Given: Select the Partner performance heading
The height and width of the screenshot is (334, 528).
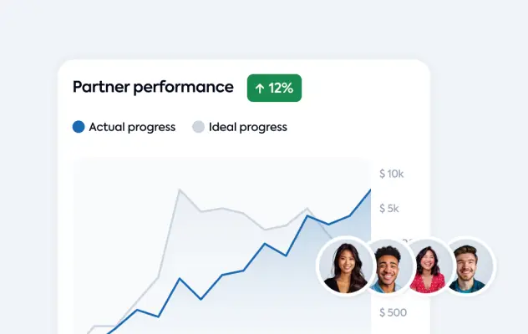Looking at the screenshot, I should pos(153,87).
